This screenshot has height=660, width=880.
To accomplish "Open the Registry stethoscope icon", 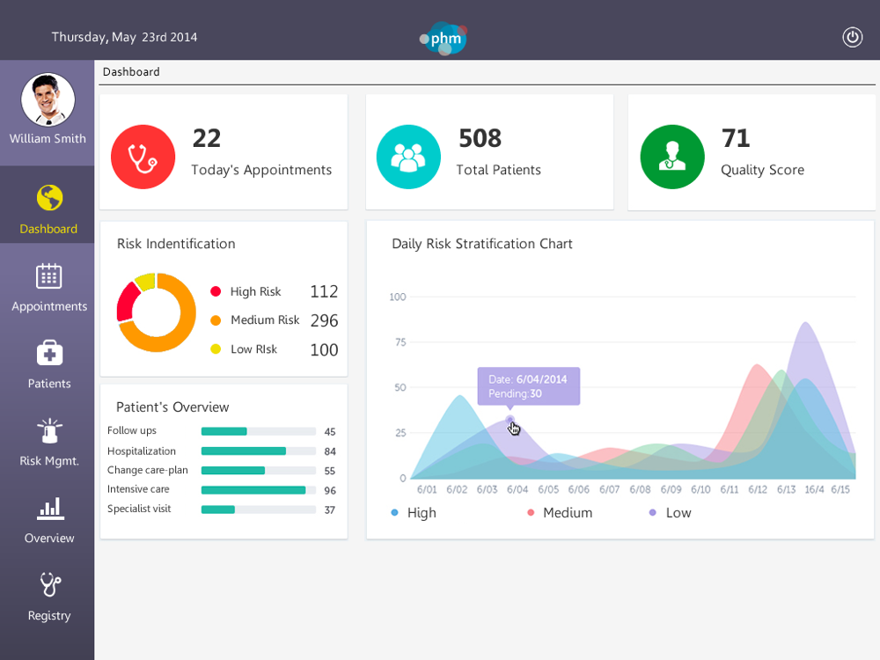I will coord(49,585).
